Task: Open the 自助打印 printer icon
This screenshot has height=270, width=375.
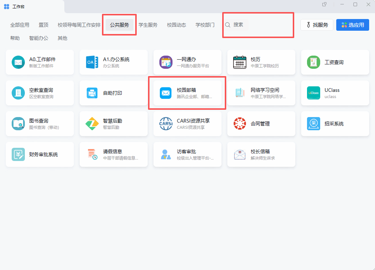Action: pyautogui.click(x=92, y=93)
